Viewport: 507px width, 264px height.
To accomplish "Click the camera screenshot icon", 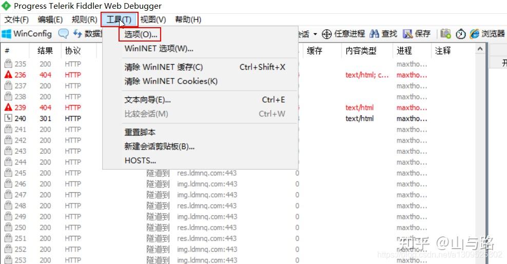I will click(445, 34).
